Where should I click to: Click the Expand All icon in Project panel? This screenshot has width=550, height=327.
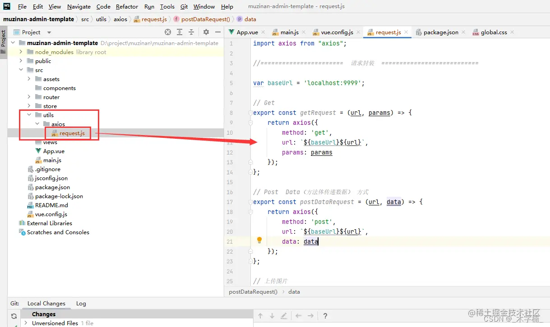(180, 32)
